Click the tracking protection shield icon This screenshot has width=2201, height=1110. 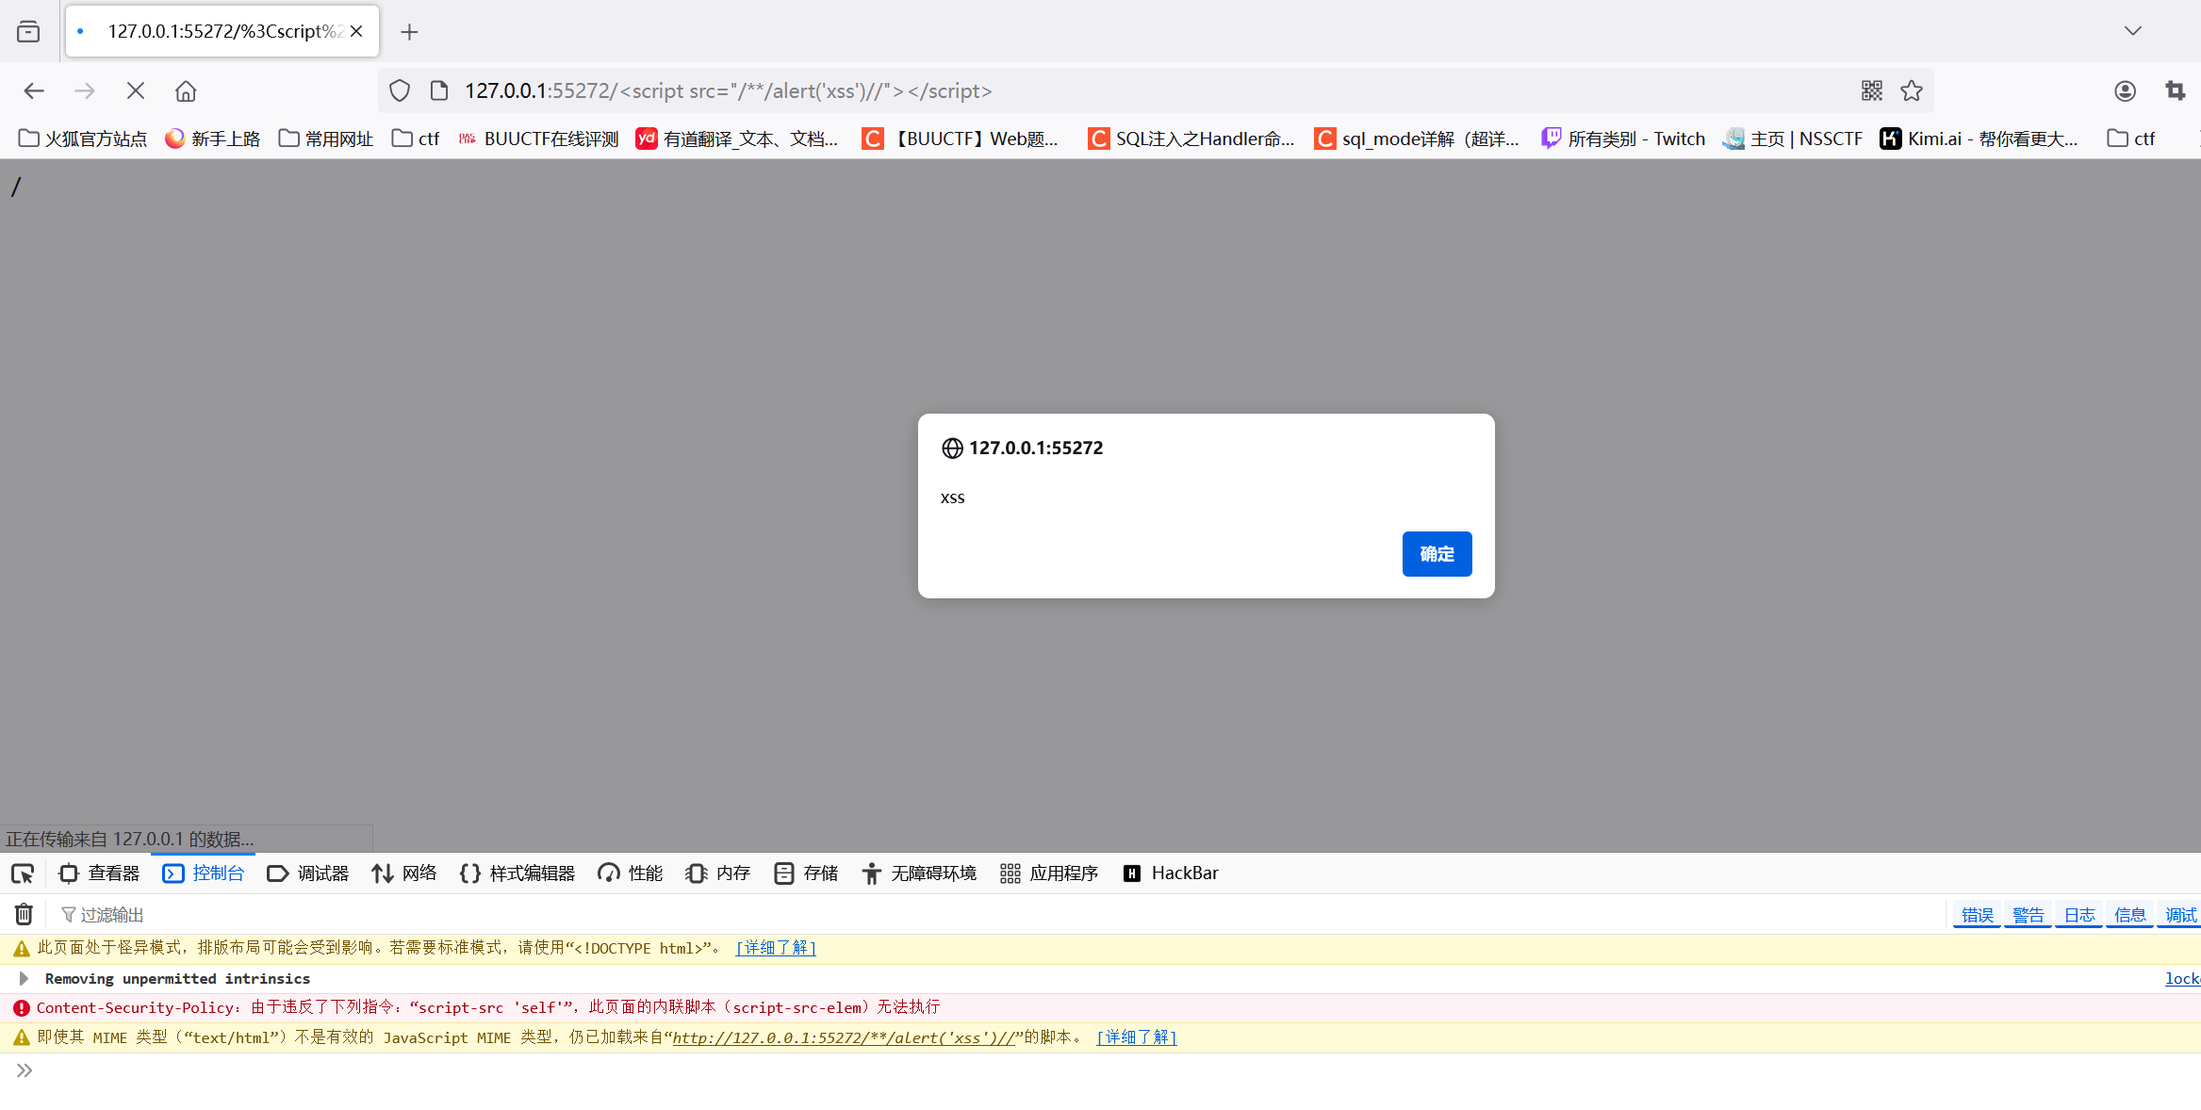[400, 90]
